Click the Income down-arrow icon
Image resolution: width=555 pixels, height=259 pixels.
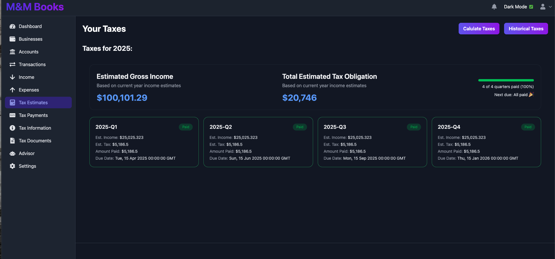[12, 77]
